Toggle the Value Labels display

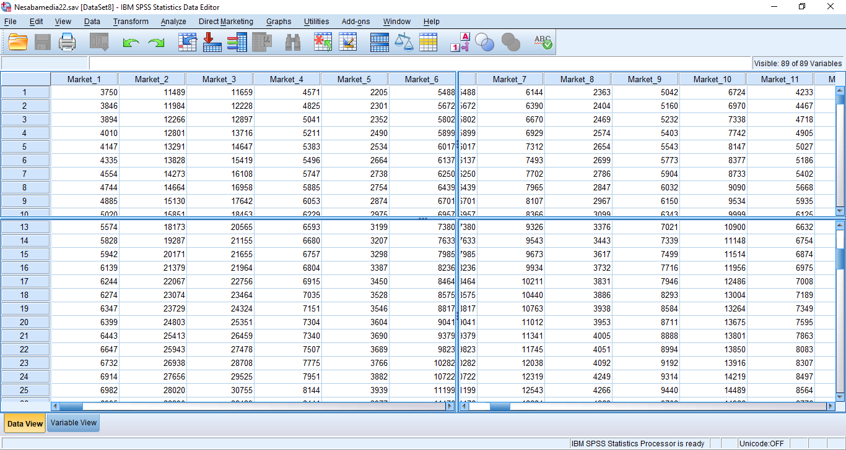[x=459, y=42]
